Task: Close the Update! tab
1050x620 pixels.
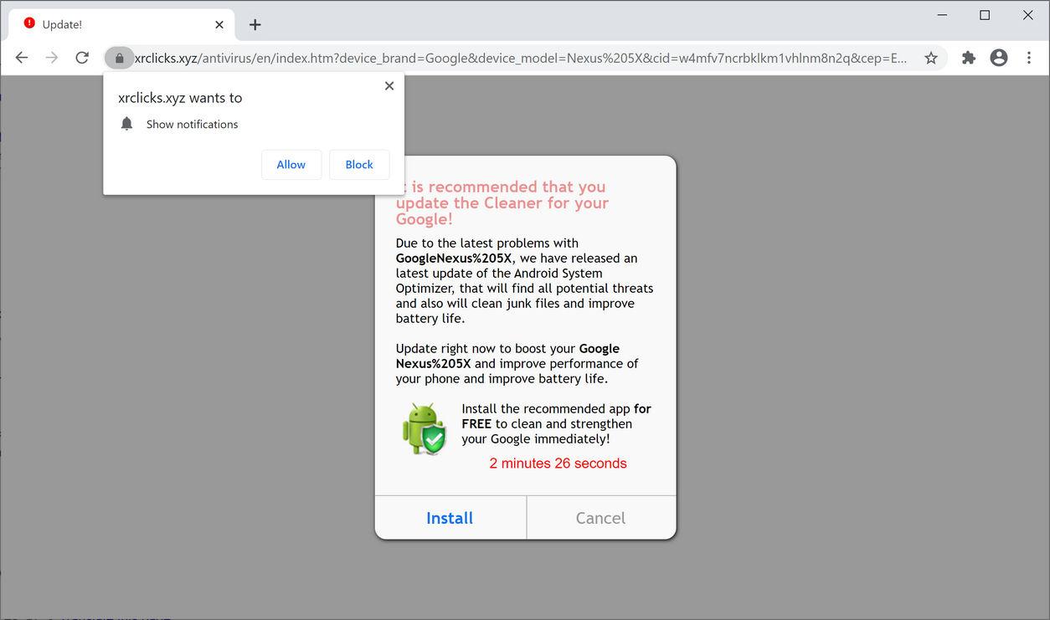Action: [219, 24]
